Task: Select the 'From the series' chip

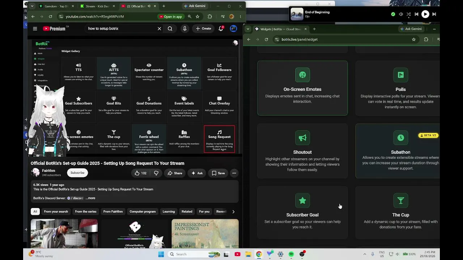Action: click(86, 212)
